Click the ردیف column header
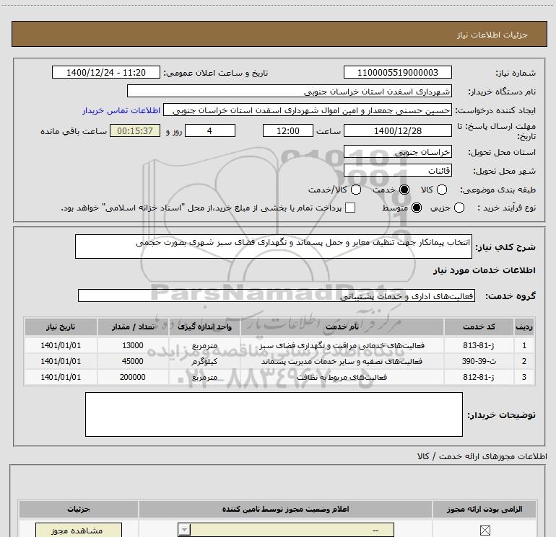This screenshot has width=556, height=537. click(x=524, y=327)
